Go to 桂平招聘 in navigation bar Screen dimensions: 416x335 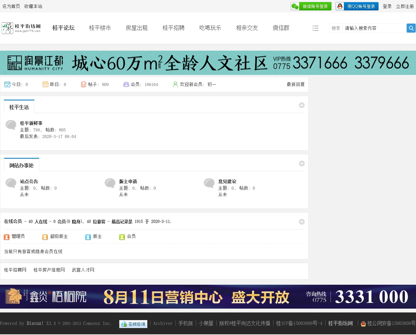[173, 28]
